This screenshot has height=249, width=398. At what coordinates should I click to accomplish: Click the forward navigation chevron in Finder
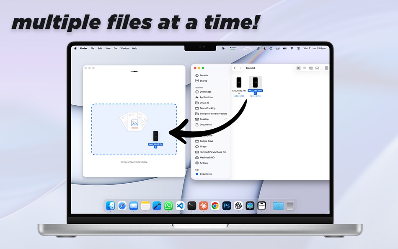pos(240,67)
